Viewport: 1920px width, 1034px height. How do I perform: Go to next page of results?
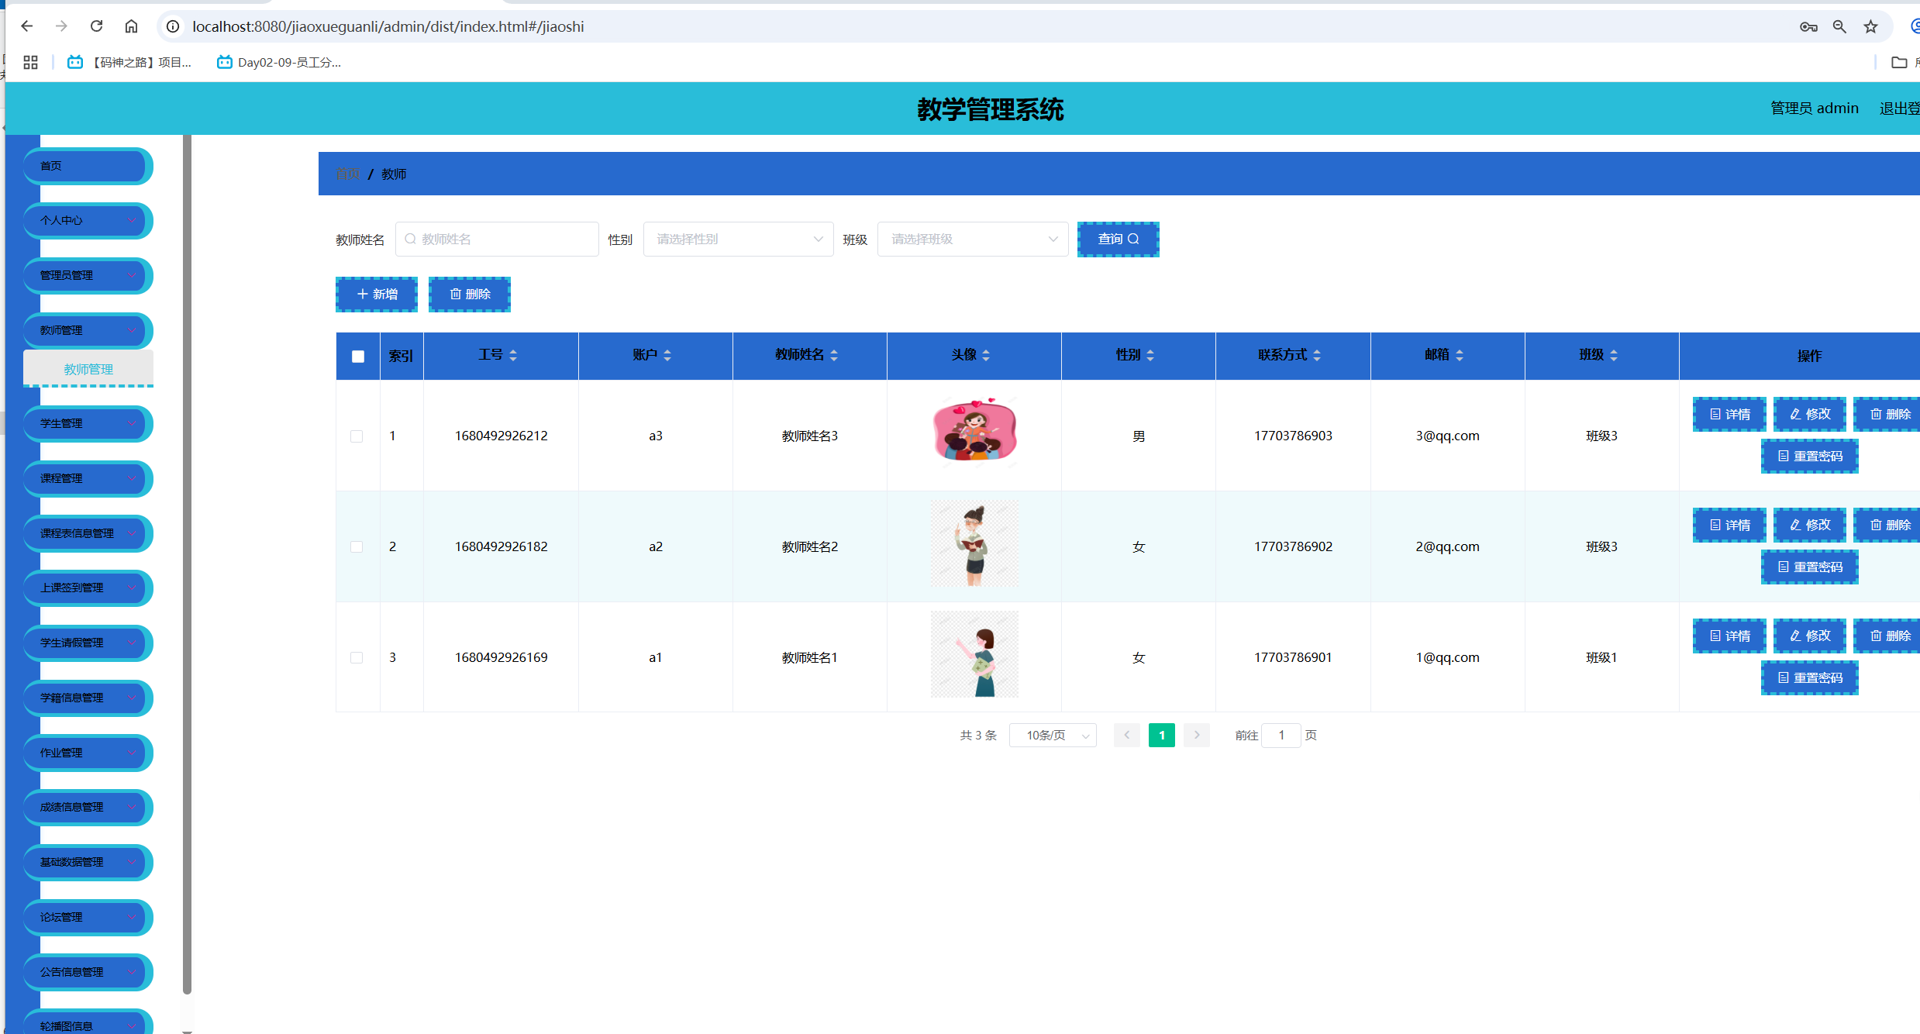(1197, 735)
